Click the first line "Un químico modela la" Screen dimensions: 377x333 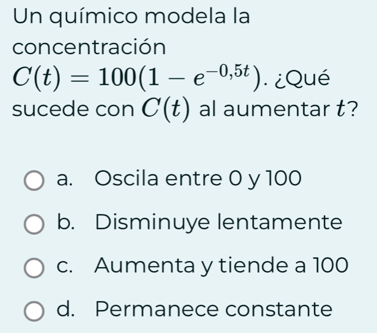tap(131, 17)
